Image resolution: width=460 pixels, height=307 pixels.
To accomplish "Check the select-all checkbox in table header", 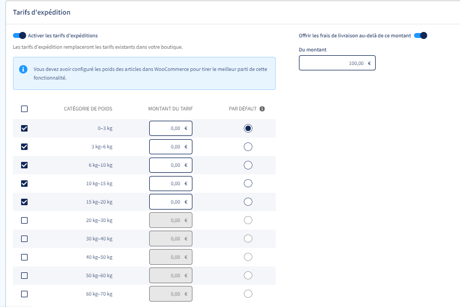I will (24, 109).
